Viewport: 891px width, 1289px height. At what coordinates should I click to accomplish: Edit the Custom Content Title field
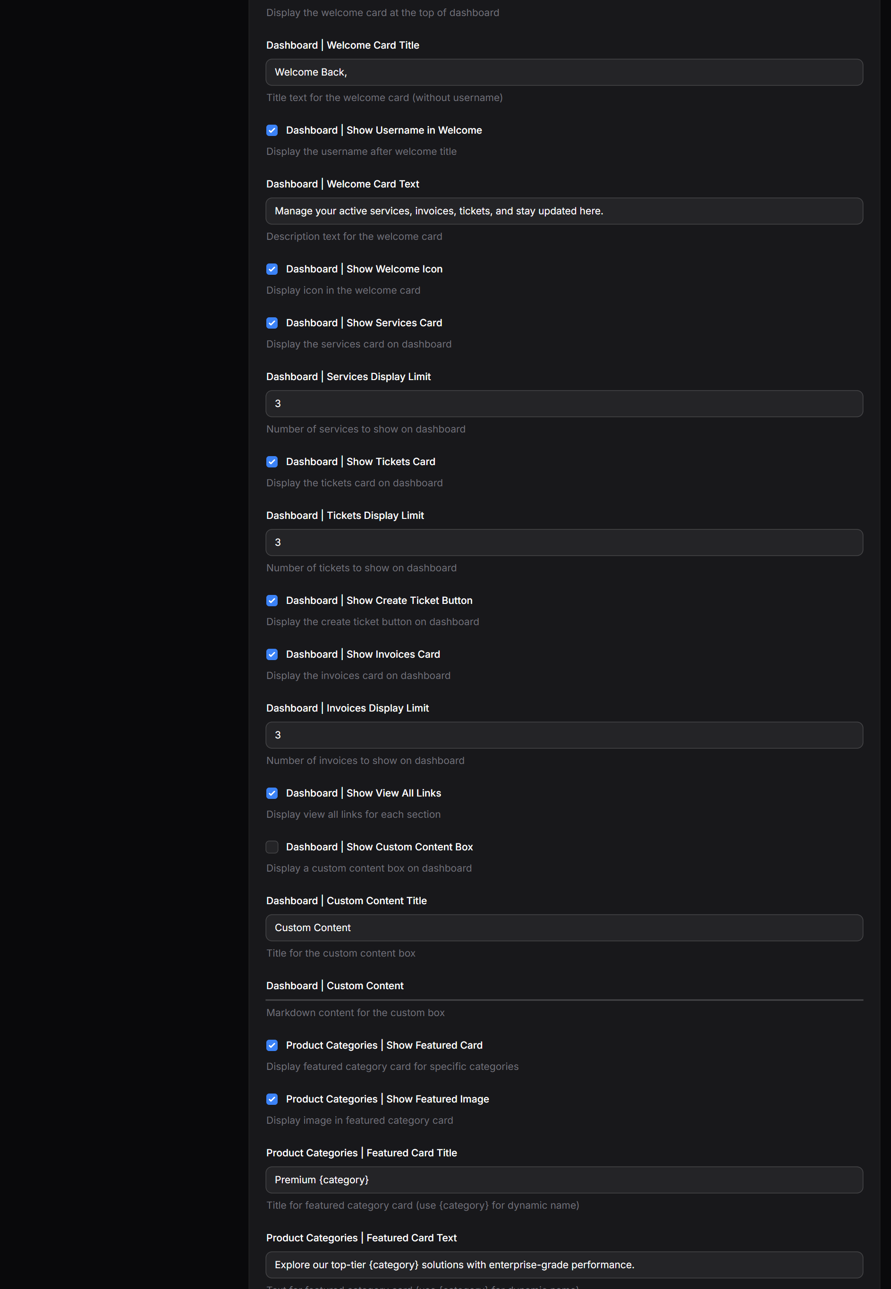(564, 928)
